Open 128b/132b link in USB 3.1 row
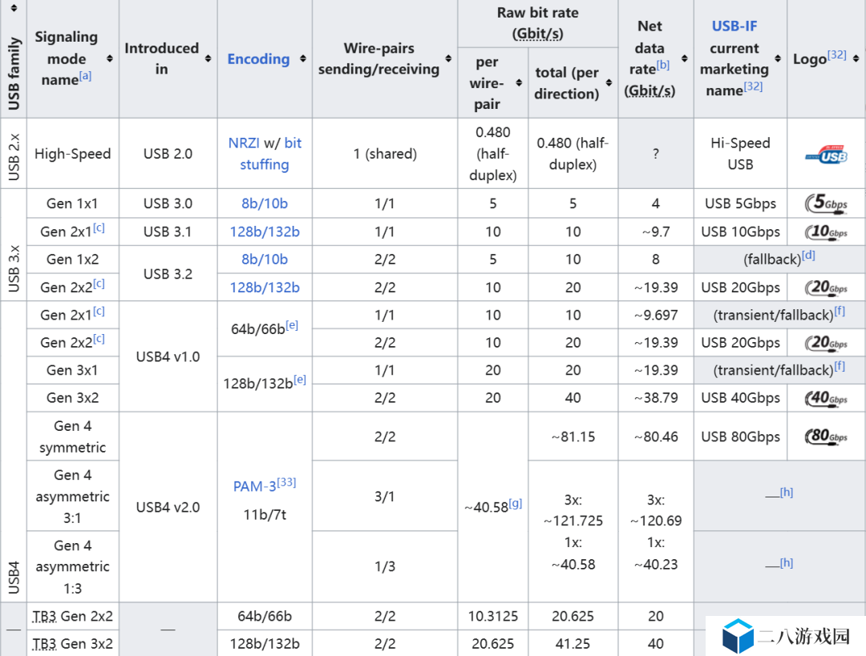The image size is (866, 656). pos(265,231)
